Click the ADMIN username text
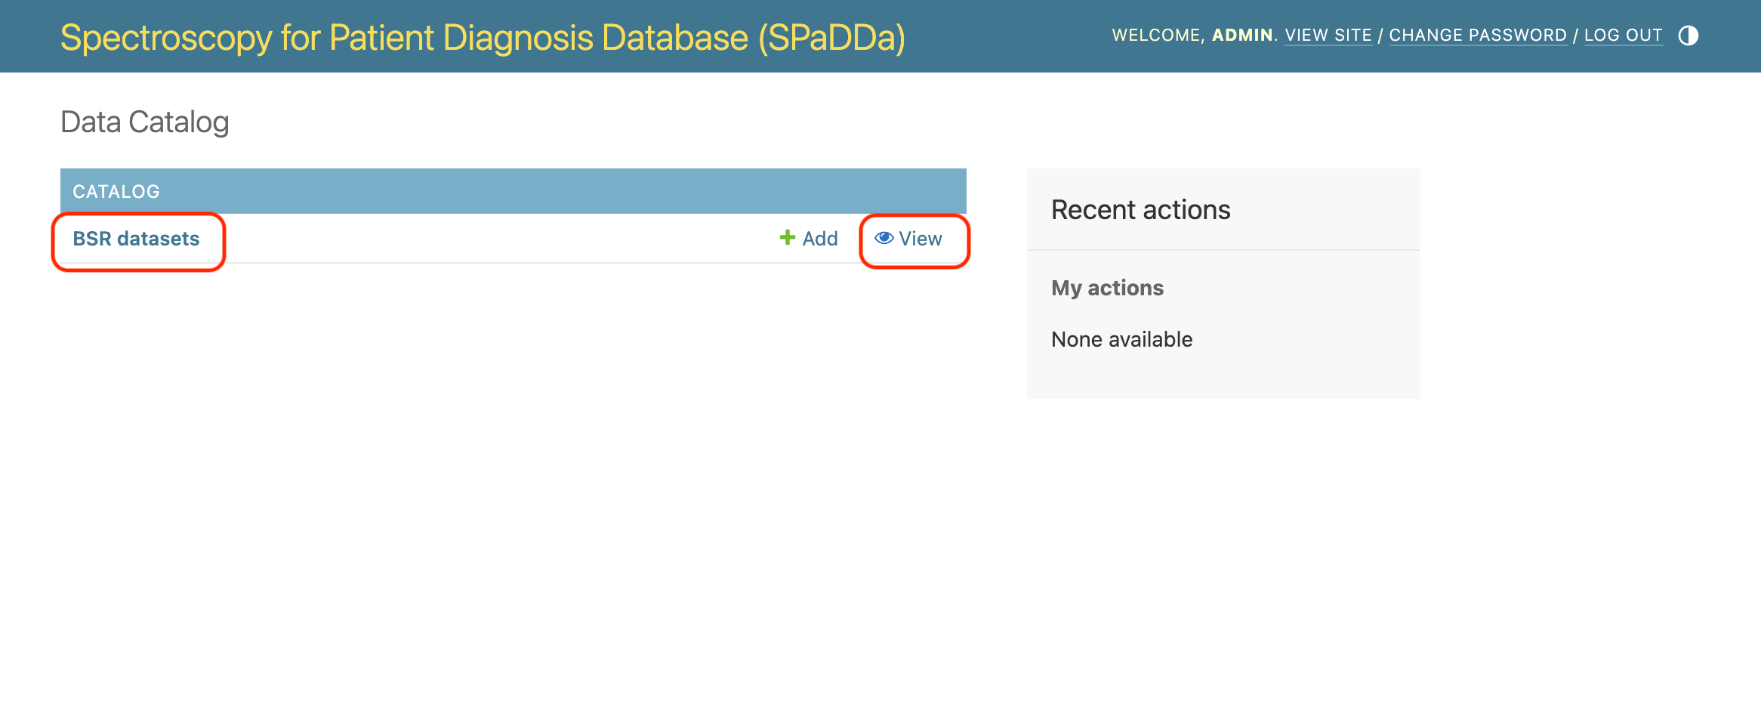The width and height of the screenshot is (1761, 713). coord(1242,35)
